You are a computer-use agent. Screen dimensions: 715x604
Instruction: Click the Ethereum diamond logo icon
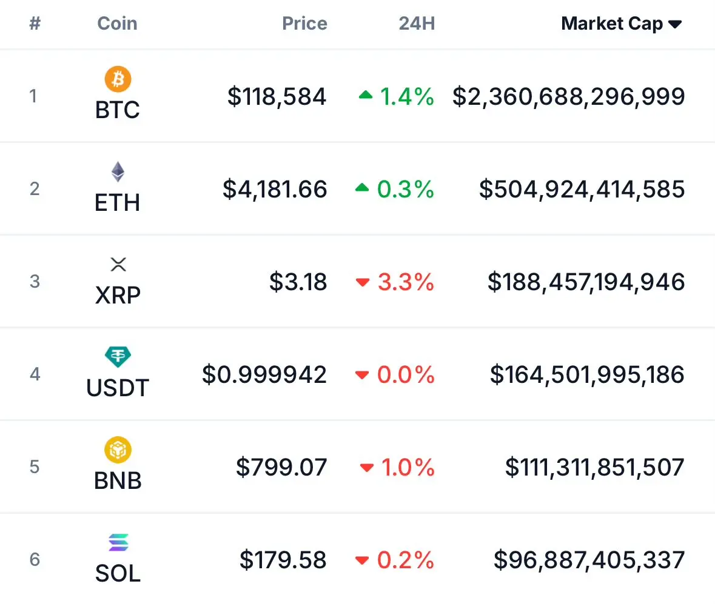click(118, 171)
